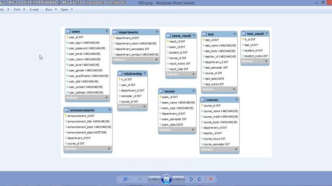
Task: Click key icon beside tr_id INT
Action: [x=243, y=39]
